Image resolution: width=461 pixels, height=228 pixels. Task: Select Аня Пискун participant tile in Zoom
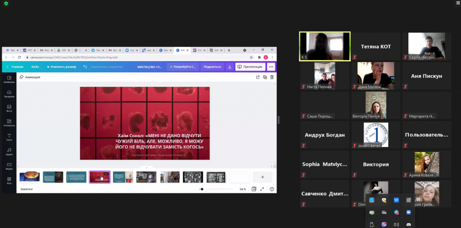(x=427, y=76)
